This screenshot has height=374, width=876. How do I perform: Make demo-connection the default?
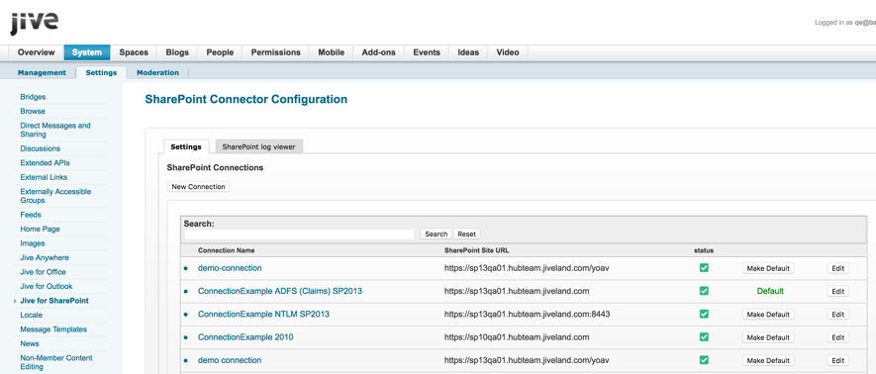(768, 268)
